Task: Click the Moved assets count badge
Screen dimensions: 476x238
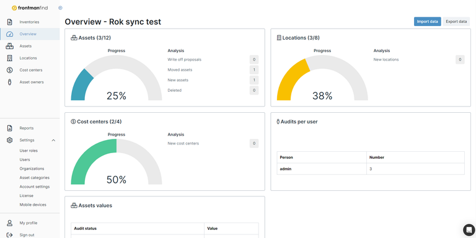Action: pos(254,70)
